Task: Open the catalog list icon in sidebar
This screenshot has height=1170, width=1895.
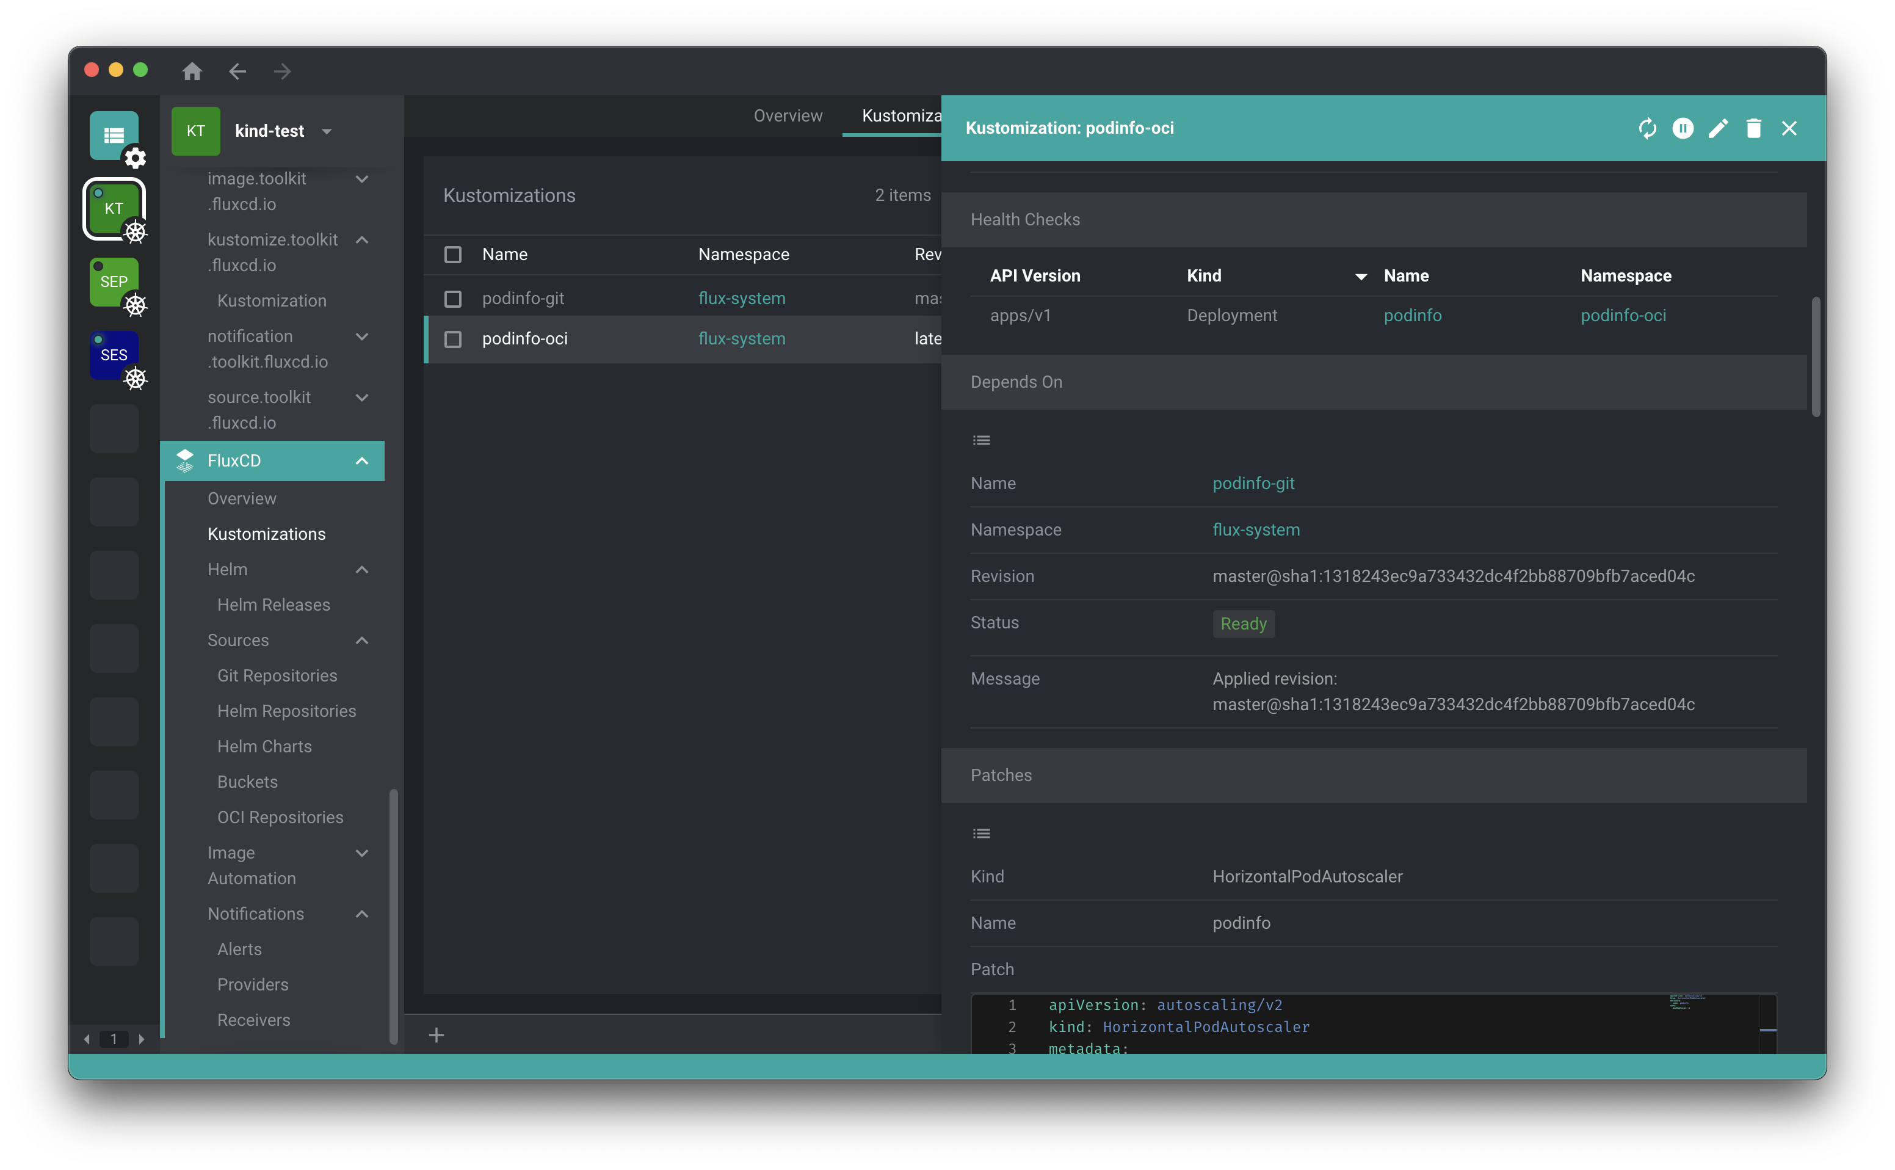Action: [x=114, y=136]
